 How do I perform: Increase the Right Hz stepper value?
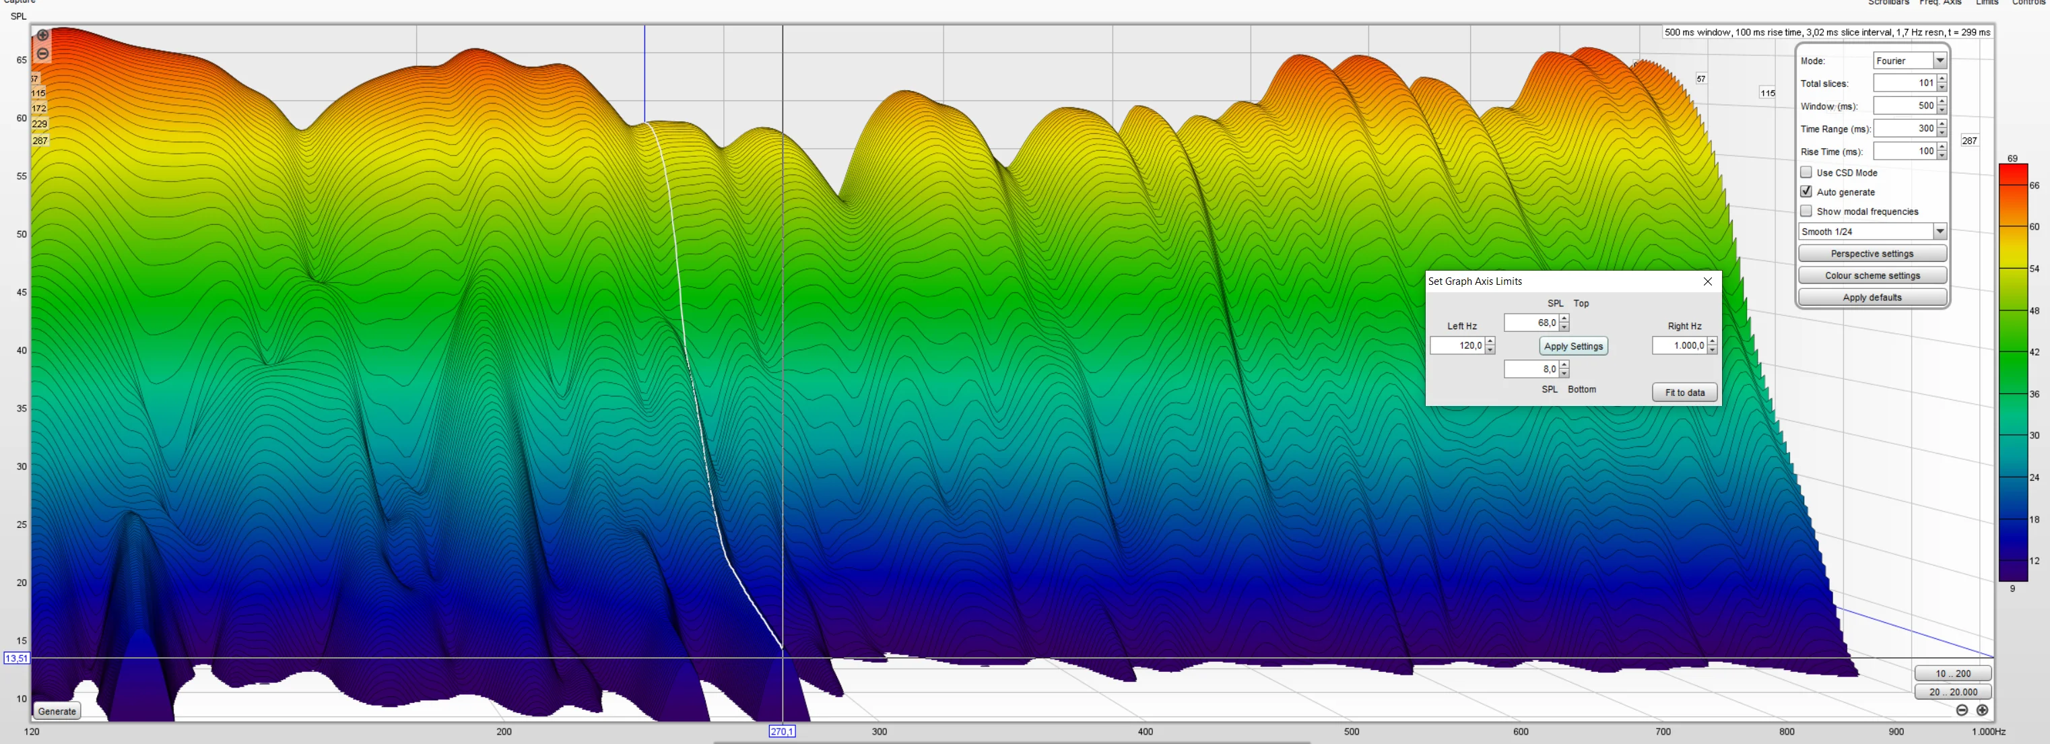(x=1712, y=341)
